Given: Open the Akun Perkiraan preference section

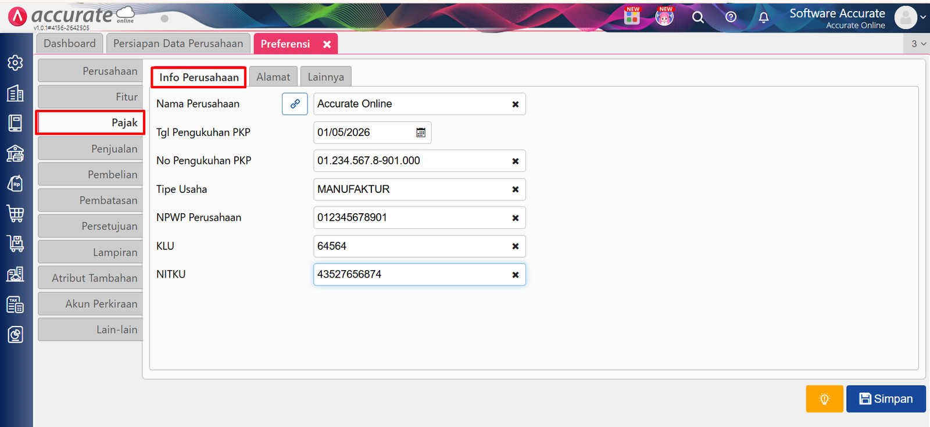Looking at the screenshot, I should click(x=90, y=304).
